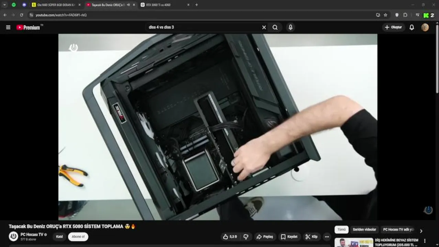Image resolution: width=439 pixels, height=247 pixels.
Task: Open Diş Hekimine Beyaz Sistem thumbnail
Action: [353, 242]
